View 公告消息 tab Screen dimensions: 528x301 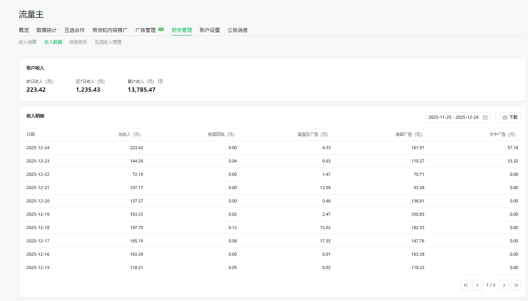pyautogui.click(x=238, y=30)
